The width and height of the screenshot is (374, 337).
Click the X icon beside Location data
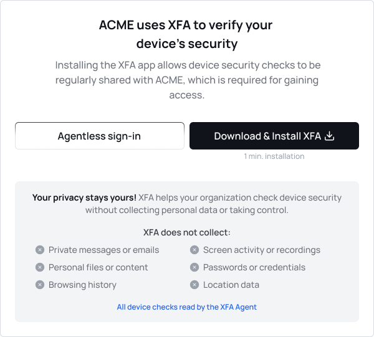194,285
